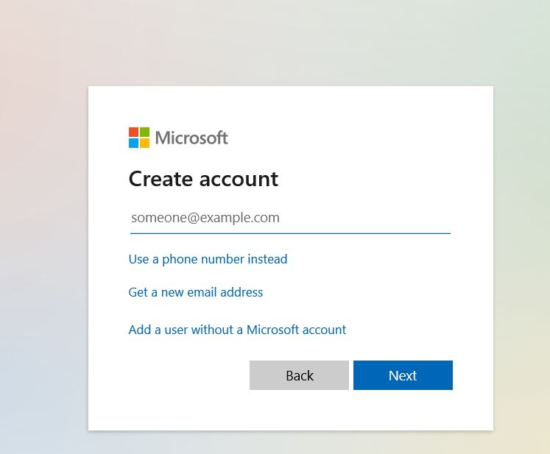The height and width of the screenshot is (454, 550).
Task: Click the blue square in Microsoft logo
Action: click(134, 143)
